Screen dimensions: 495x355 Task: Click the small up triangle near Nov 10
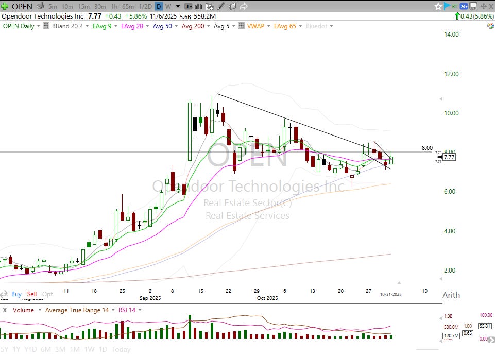coord(399,283)
